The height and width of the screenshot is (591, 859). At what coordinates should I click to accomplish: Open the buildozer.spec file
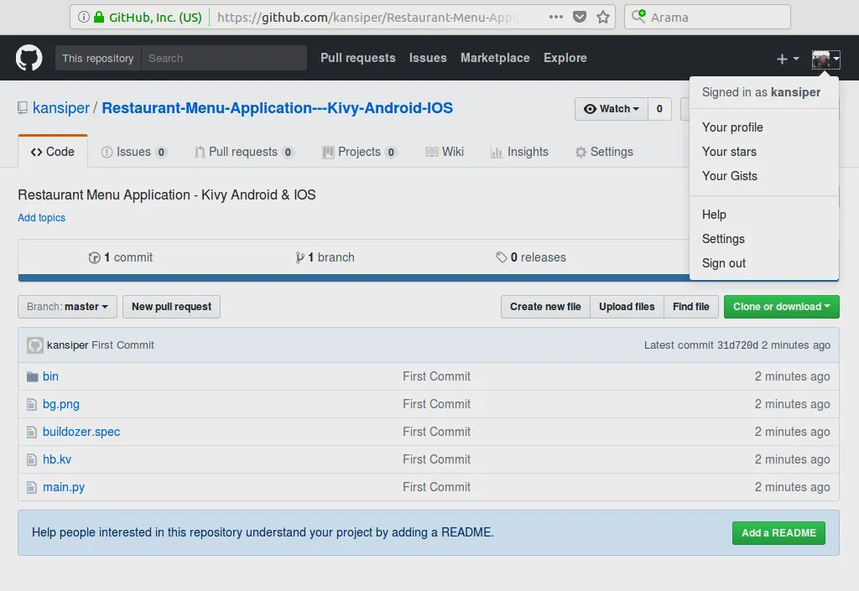[81, 432]
